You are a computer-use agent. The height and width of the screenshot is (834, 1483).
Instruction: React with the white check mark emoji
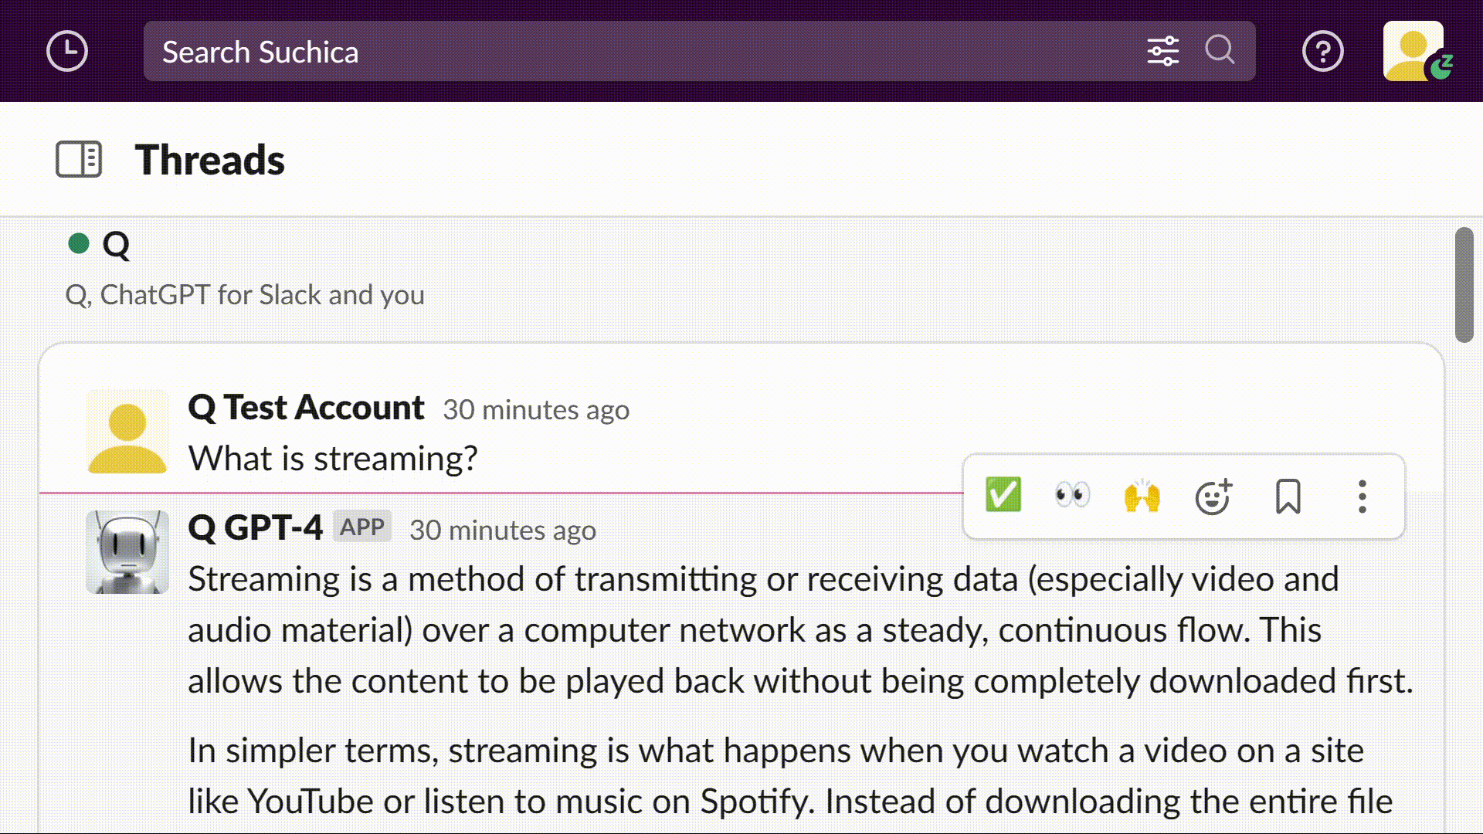(x=1003, y=495)
